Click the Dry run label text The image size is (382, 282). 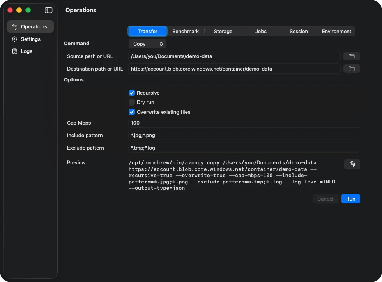click(145, 102)
